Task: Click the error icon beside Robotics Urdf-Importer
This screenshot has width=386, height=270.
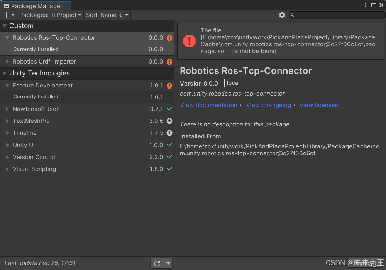Action: (169, 62)
